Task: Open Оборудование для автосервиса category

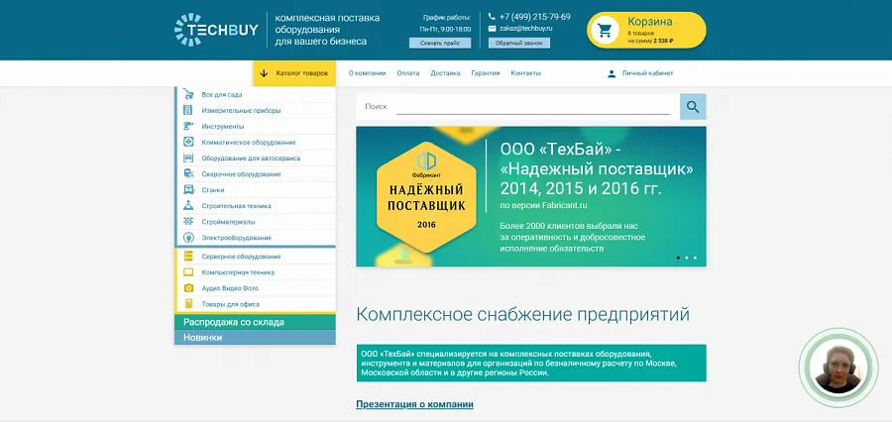Action: tap(251, 158)
